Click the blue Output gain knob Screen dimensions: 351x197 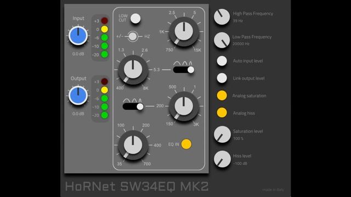(x=78, y=95)
